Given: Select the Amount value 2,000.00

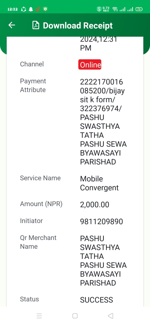Looking at the screenshot, I should coord(95,205).
